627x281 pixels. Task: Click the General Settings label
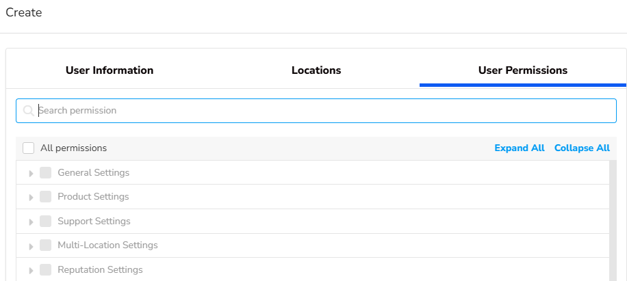pyautogui.click(x=94, y=173)
